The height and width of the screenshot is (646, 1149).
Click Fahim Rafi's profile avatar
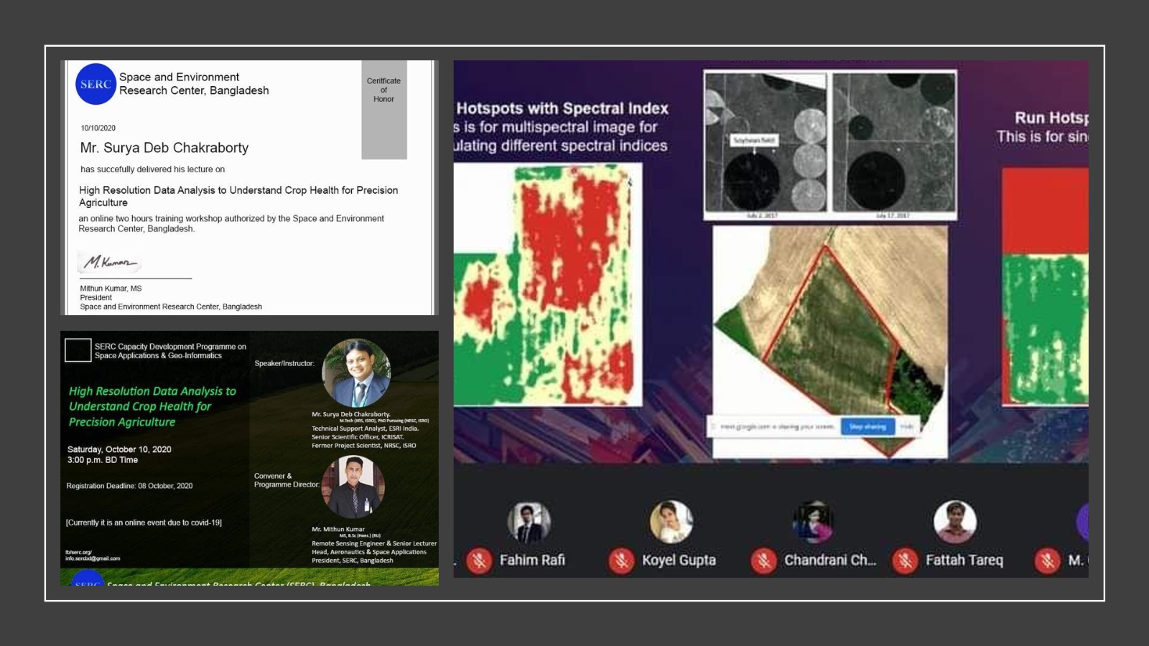pos(529,522)
